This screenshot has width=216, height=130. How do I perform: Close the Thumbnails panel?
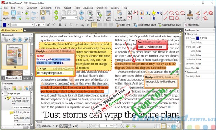[32, 35]
